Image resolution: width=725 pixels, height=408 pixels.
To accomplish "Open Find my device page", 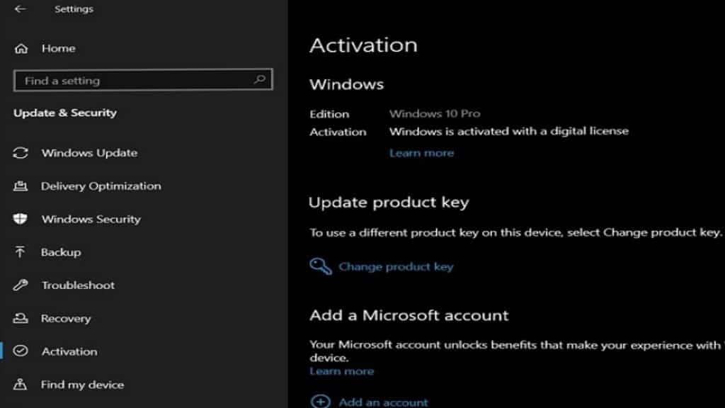I will coord(82,385).
